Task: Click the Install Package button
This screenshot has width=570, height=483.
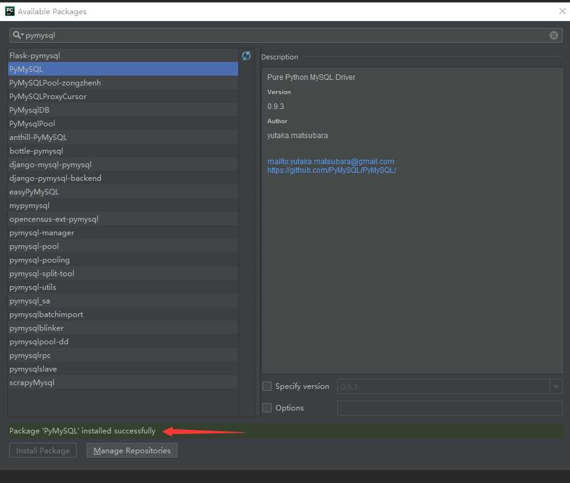Action: (x=43, y=451)
